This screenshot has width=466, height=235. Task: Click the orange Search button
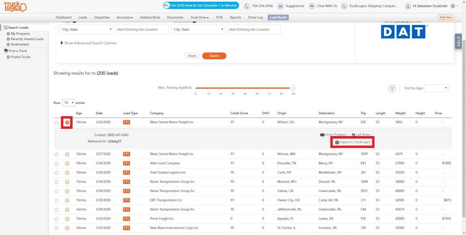pos(214,56)
